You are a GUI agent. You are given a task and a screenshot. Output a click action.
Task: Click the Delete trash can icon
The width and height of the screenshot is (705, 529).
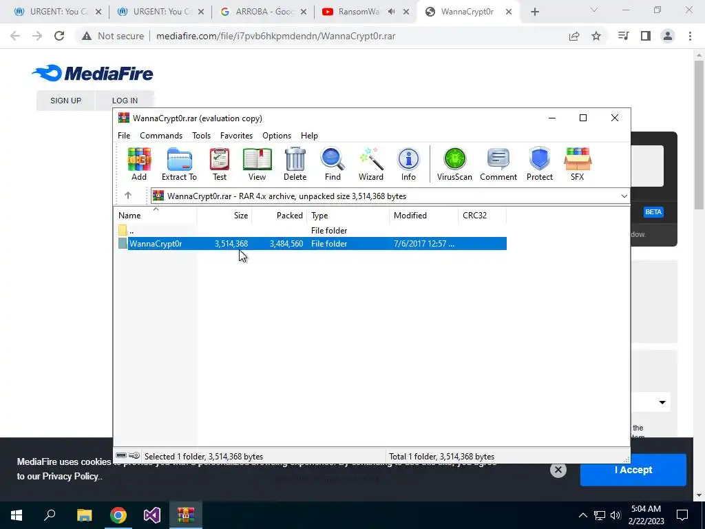click(295, 164)
